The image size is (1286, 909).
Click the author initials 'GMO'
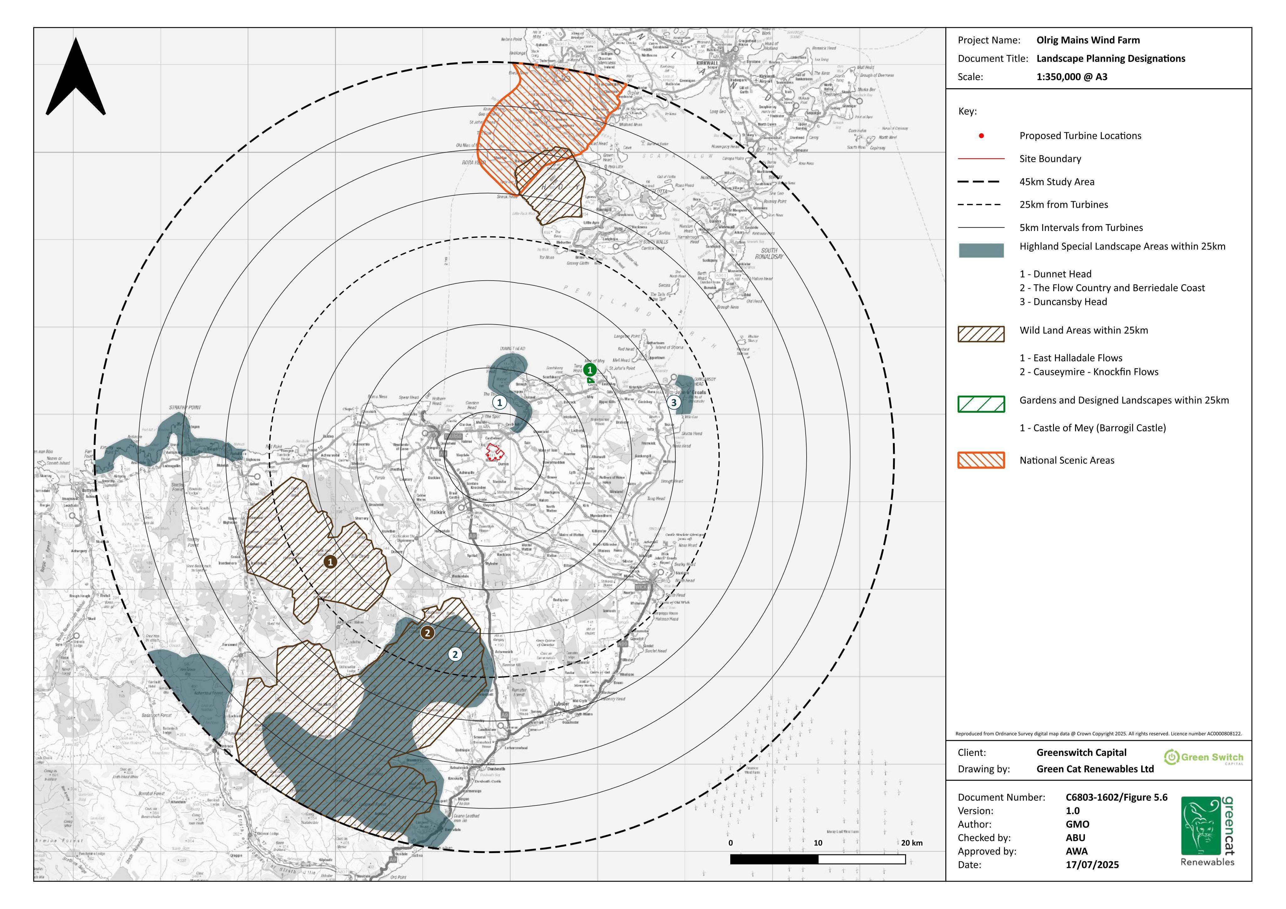[1078, 825]
